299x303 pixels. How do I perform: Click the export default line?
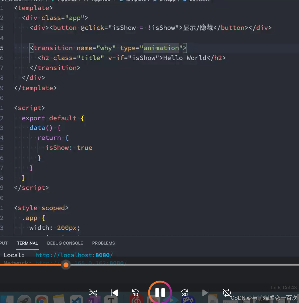(53, 118)
